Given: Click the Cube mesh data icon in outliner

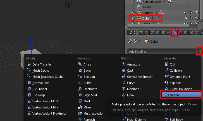Looking at the screenshot, I should pos(158,18).
